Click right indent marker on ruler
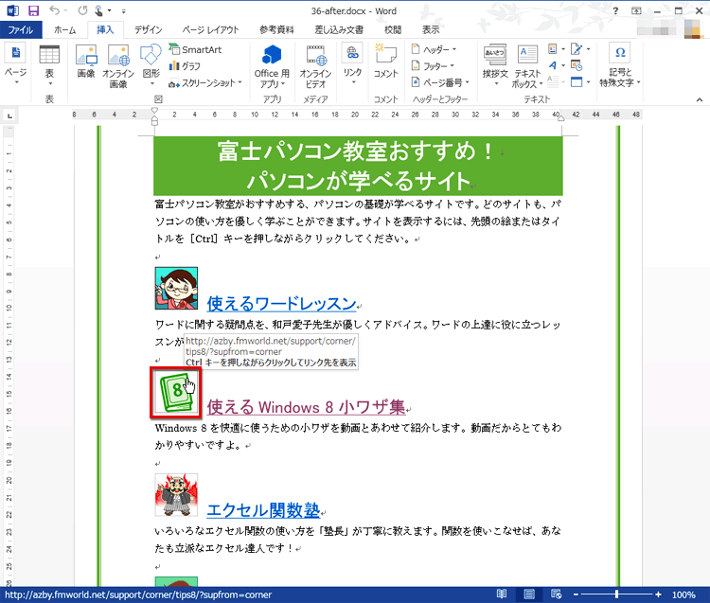The height and width of the screenshot is (603, 710). coord(561,118)
